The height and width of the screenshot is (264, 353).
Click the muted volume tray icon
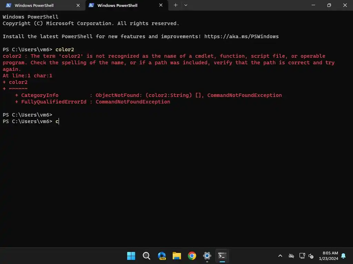(311, 256)
